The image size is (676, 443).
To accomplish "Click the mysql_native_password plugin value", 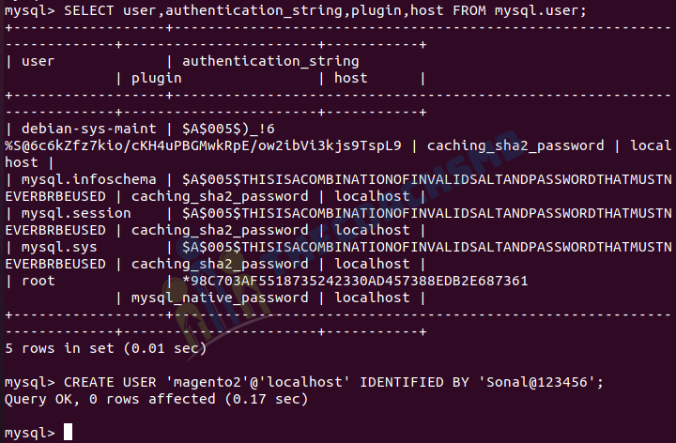I will 220,298.
